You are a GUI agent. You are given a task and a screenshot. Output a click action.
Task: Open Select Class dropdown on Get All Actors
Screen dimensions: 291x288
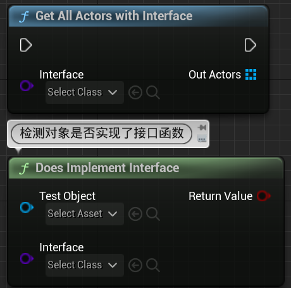tap(85, 92)
